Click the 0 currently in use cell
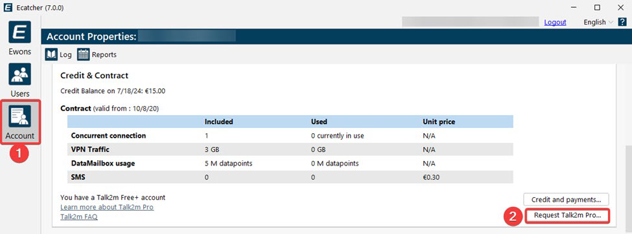The width and height of the screenshot is (632, 234). (x=337, y=136)
